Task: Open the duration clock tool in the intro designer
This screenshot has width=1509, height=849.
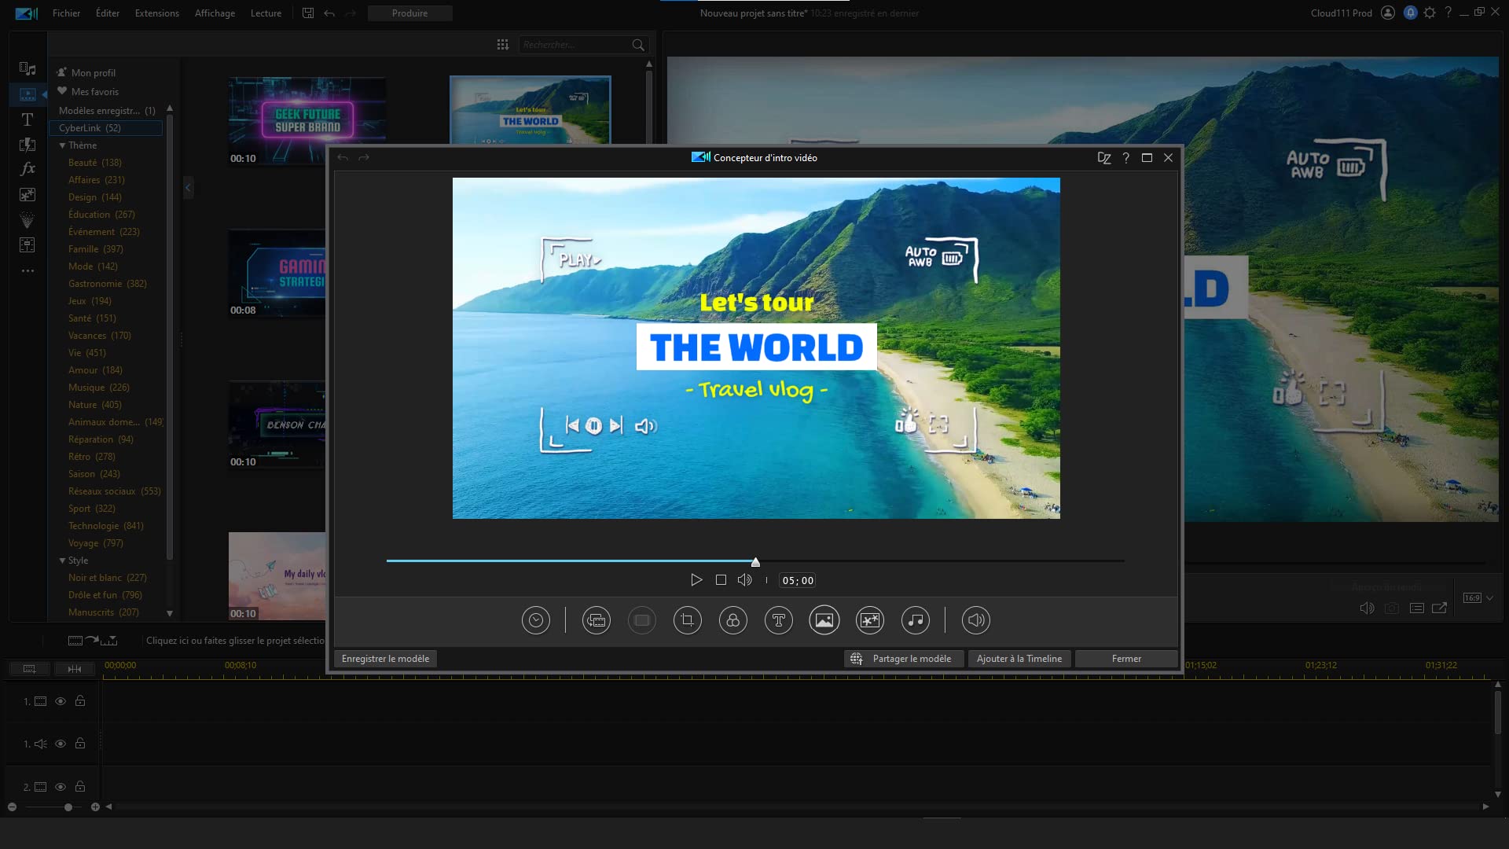Action: [536, 620]
